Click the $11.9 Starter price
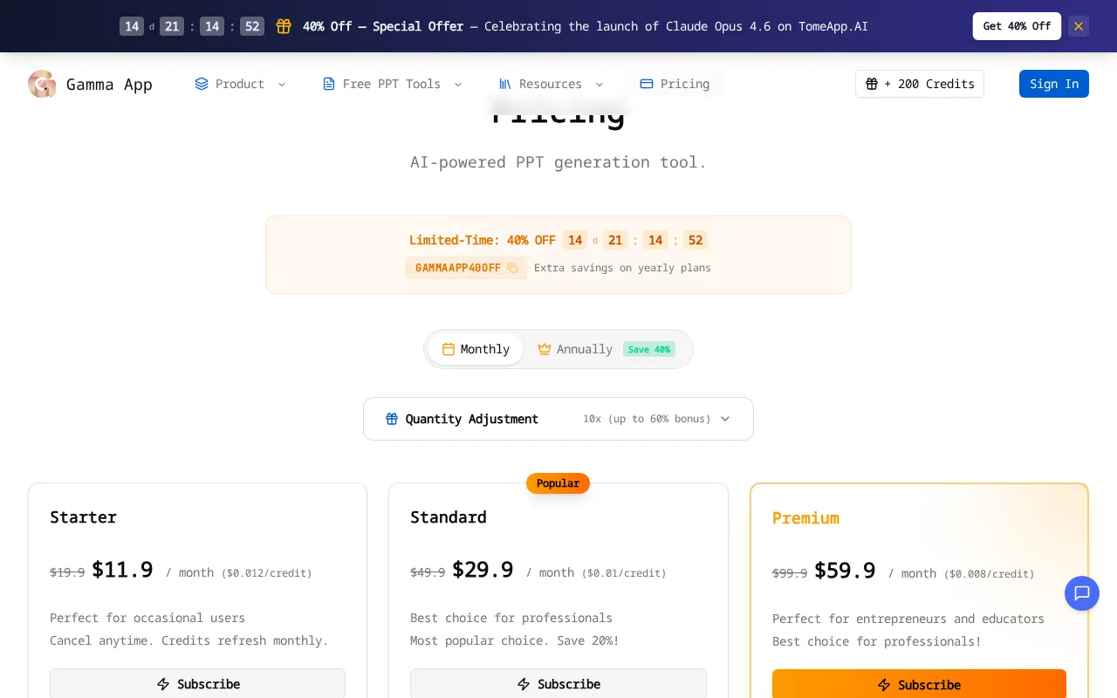 tap(122, 570)
